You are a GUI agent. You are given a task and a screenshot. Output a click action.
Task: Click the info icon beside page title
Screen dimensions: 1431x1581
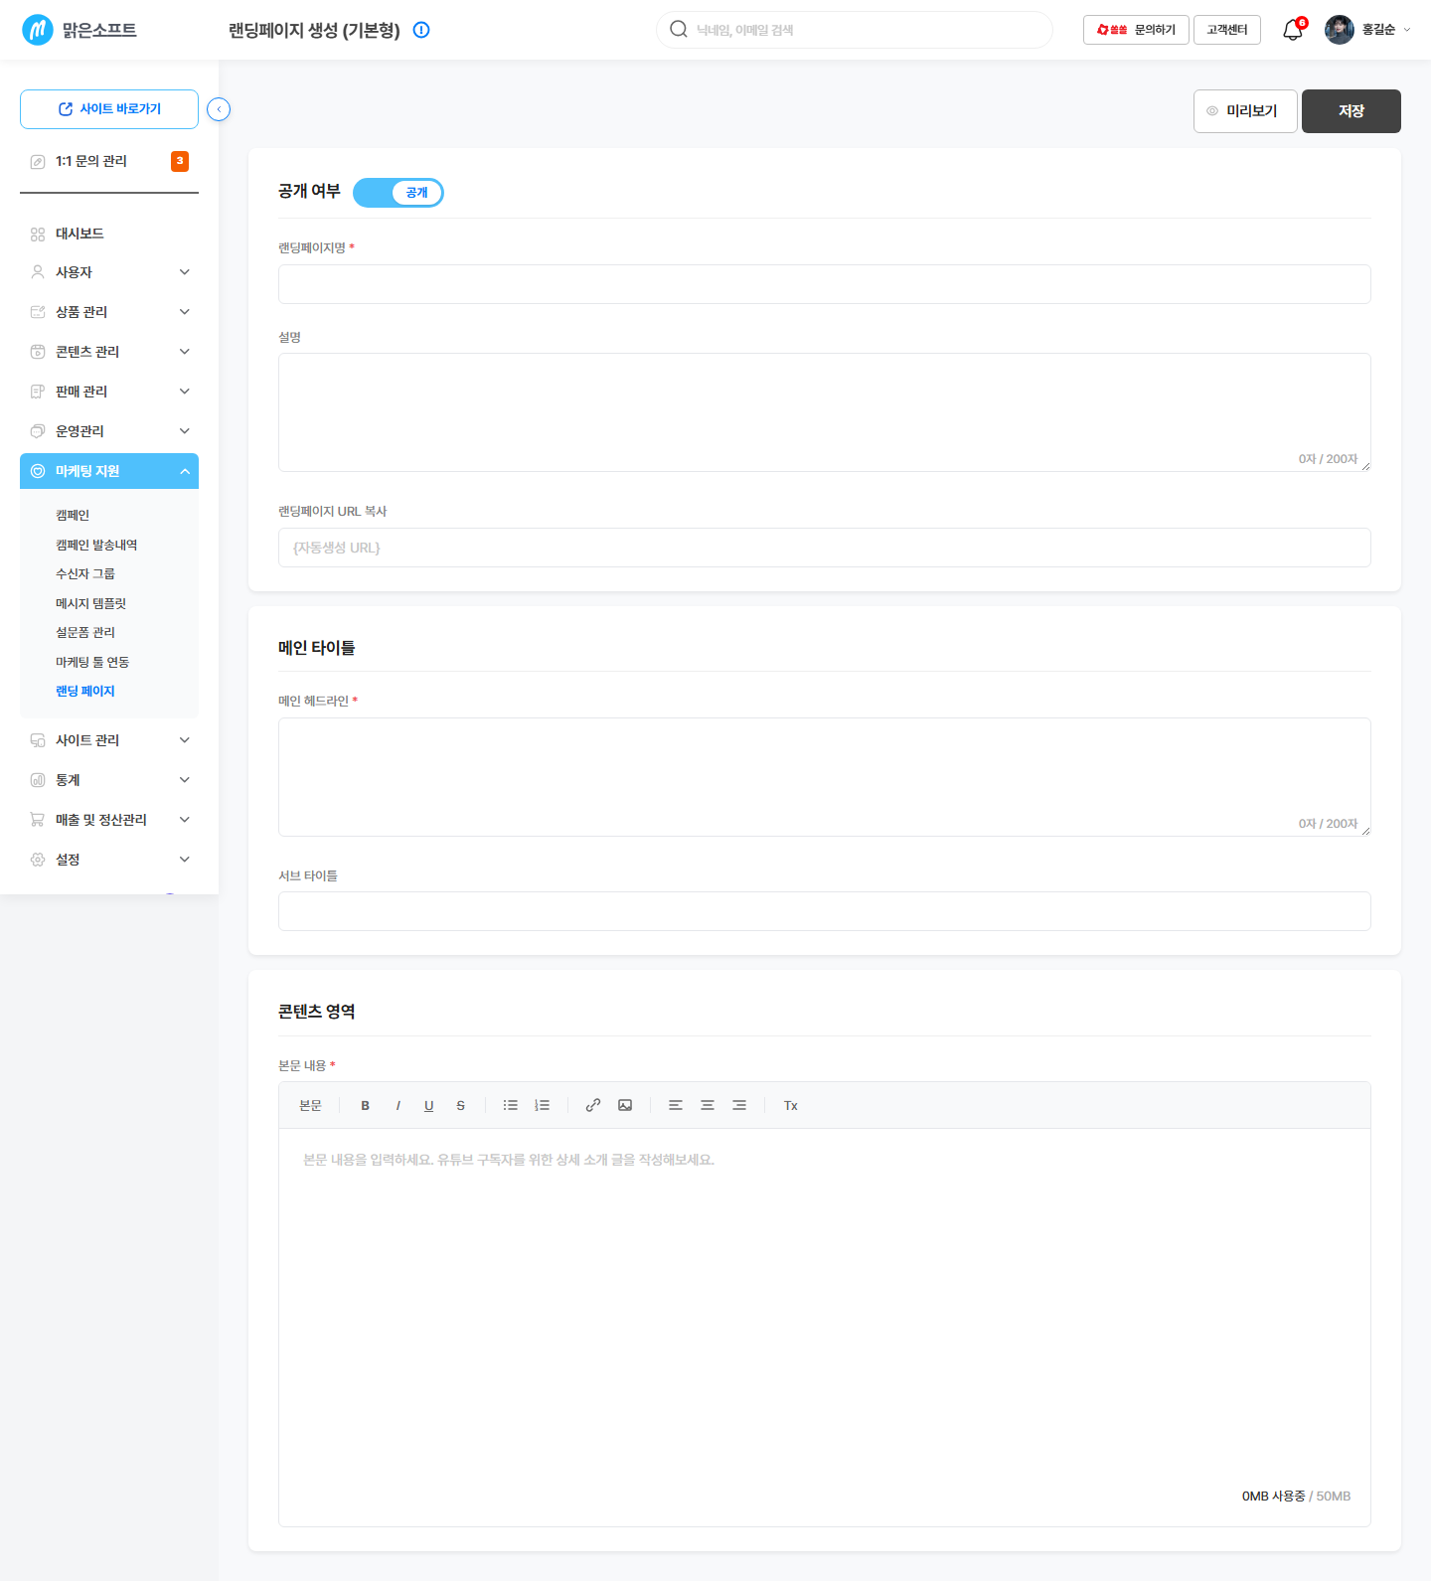tap(421, 30)
